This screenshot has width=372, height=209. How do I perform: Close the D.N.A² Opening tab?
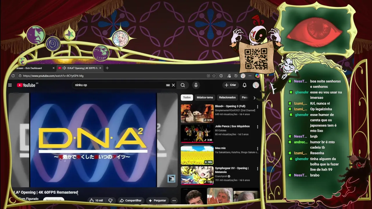click(100, 68)
